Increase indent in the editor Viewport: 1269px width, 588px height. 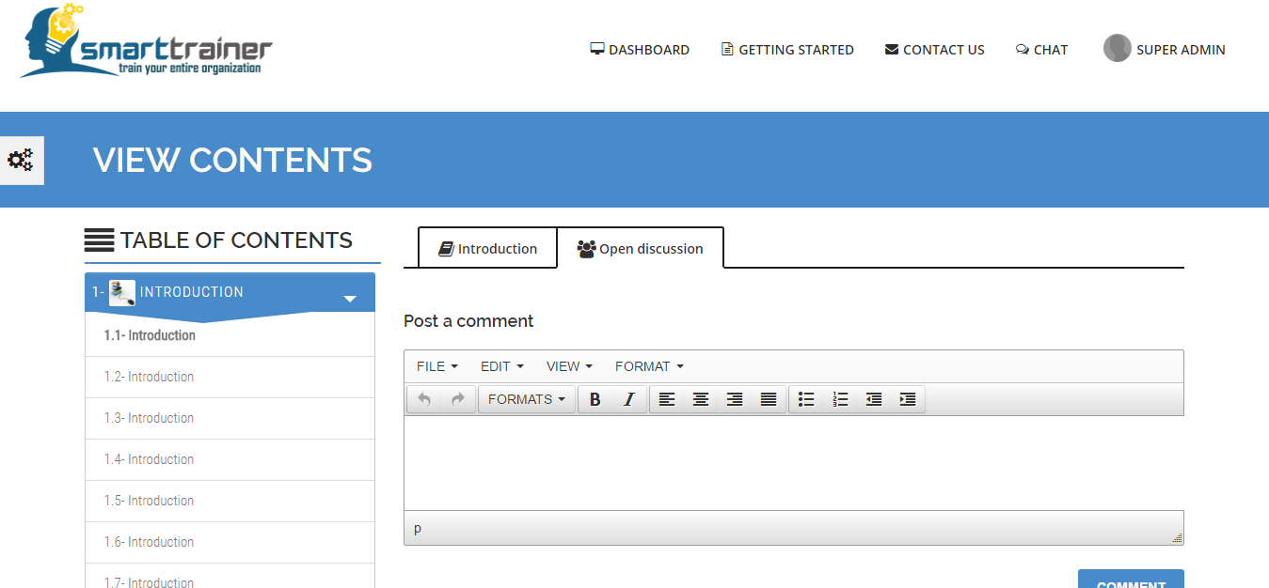(x=908, y=399)
